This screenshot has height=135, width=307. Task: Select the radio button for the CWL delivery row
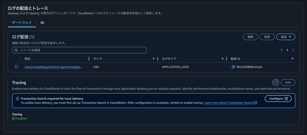[16, 67]
